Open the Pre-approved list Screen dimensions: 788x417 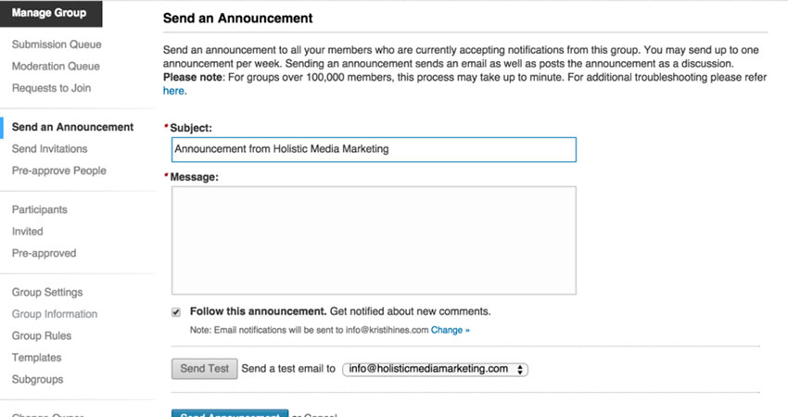(44, 253)
